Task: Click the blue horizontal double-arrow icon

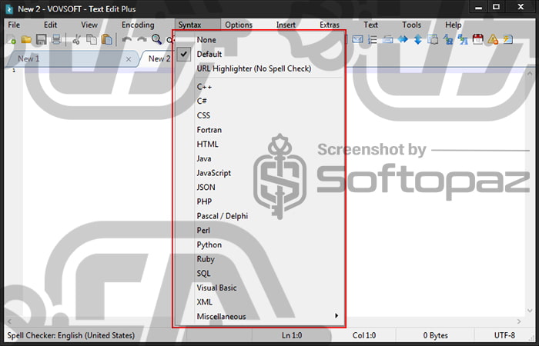Action: [x=403, y=39]
